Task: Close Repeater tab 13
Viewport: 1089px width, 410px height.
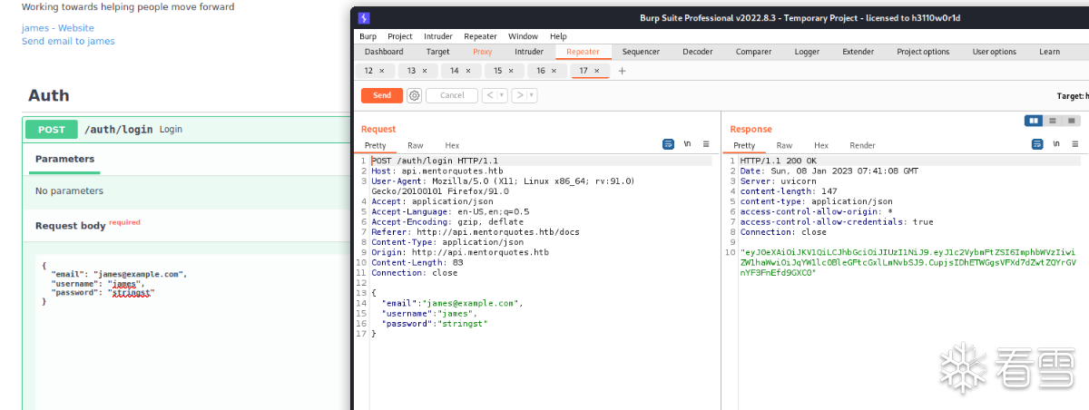Action: (x=425, y=71)
